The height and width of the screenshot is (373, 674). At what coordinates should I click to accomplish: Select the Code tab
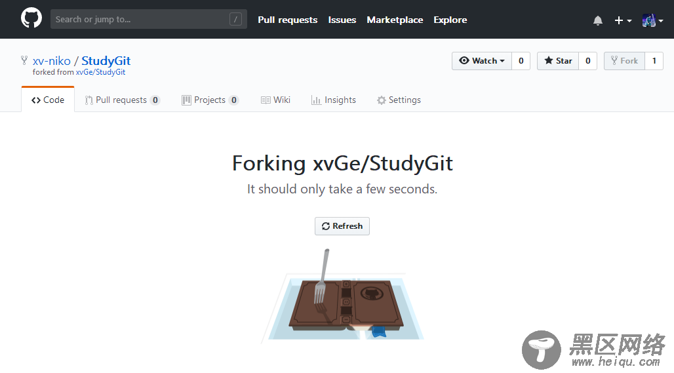48,100
